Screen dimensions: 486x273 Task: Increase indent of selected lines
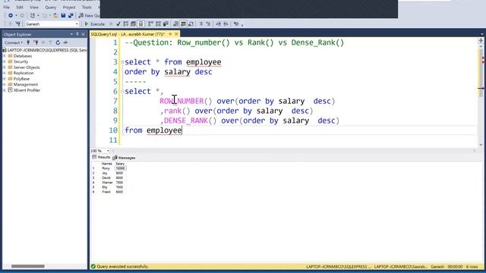tap(226, 24)
